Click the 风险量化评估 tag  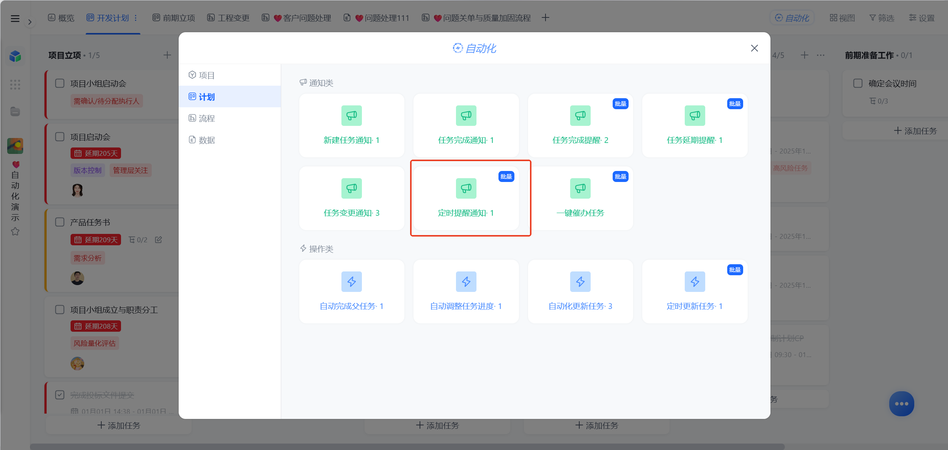tap(95, 343)
